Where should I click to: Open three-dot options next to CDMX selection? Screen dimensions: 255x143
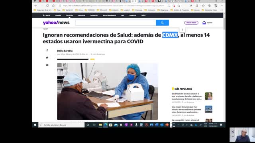pyautogui.click(x=182, y=30)
